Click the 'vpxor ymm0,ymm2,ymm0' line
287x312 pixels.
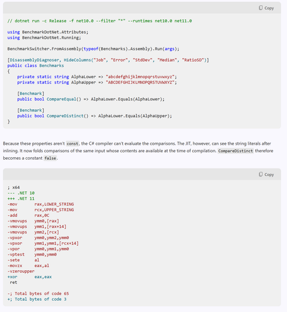point(38,238)
